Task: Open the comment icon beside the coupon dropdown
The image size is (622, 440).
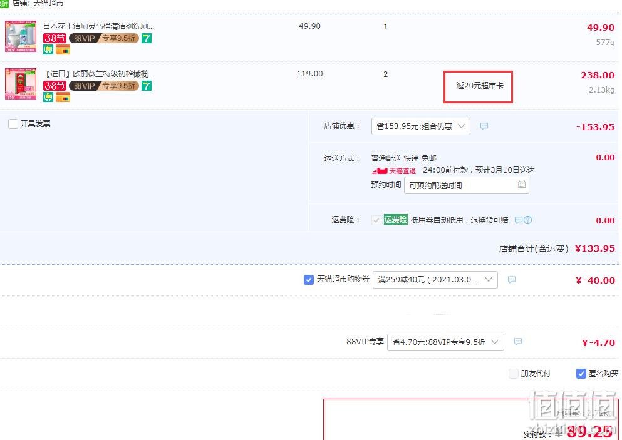Action: [512, 279]
